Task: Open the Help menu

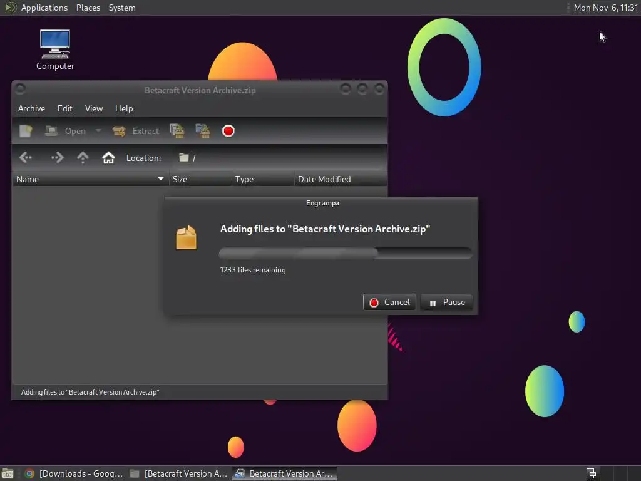Action: tap(124, 108)
